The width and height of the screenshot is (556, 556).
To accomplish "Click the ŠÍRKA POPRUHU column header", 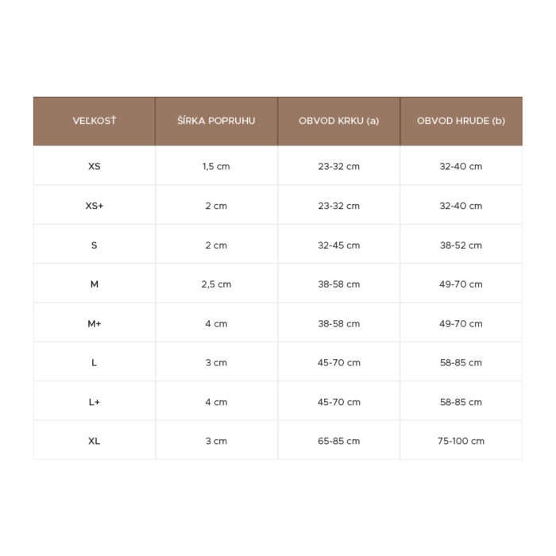I will (x=216, y=121).
